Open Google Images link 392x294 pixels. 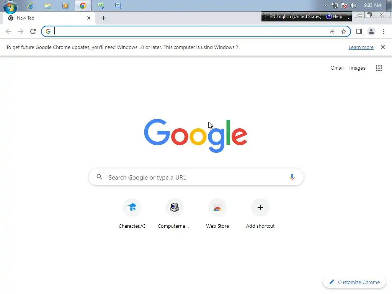357,68
